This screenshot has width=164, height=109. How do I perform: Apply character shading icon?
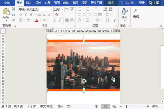(x=67, y=20)
